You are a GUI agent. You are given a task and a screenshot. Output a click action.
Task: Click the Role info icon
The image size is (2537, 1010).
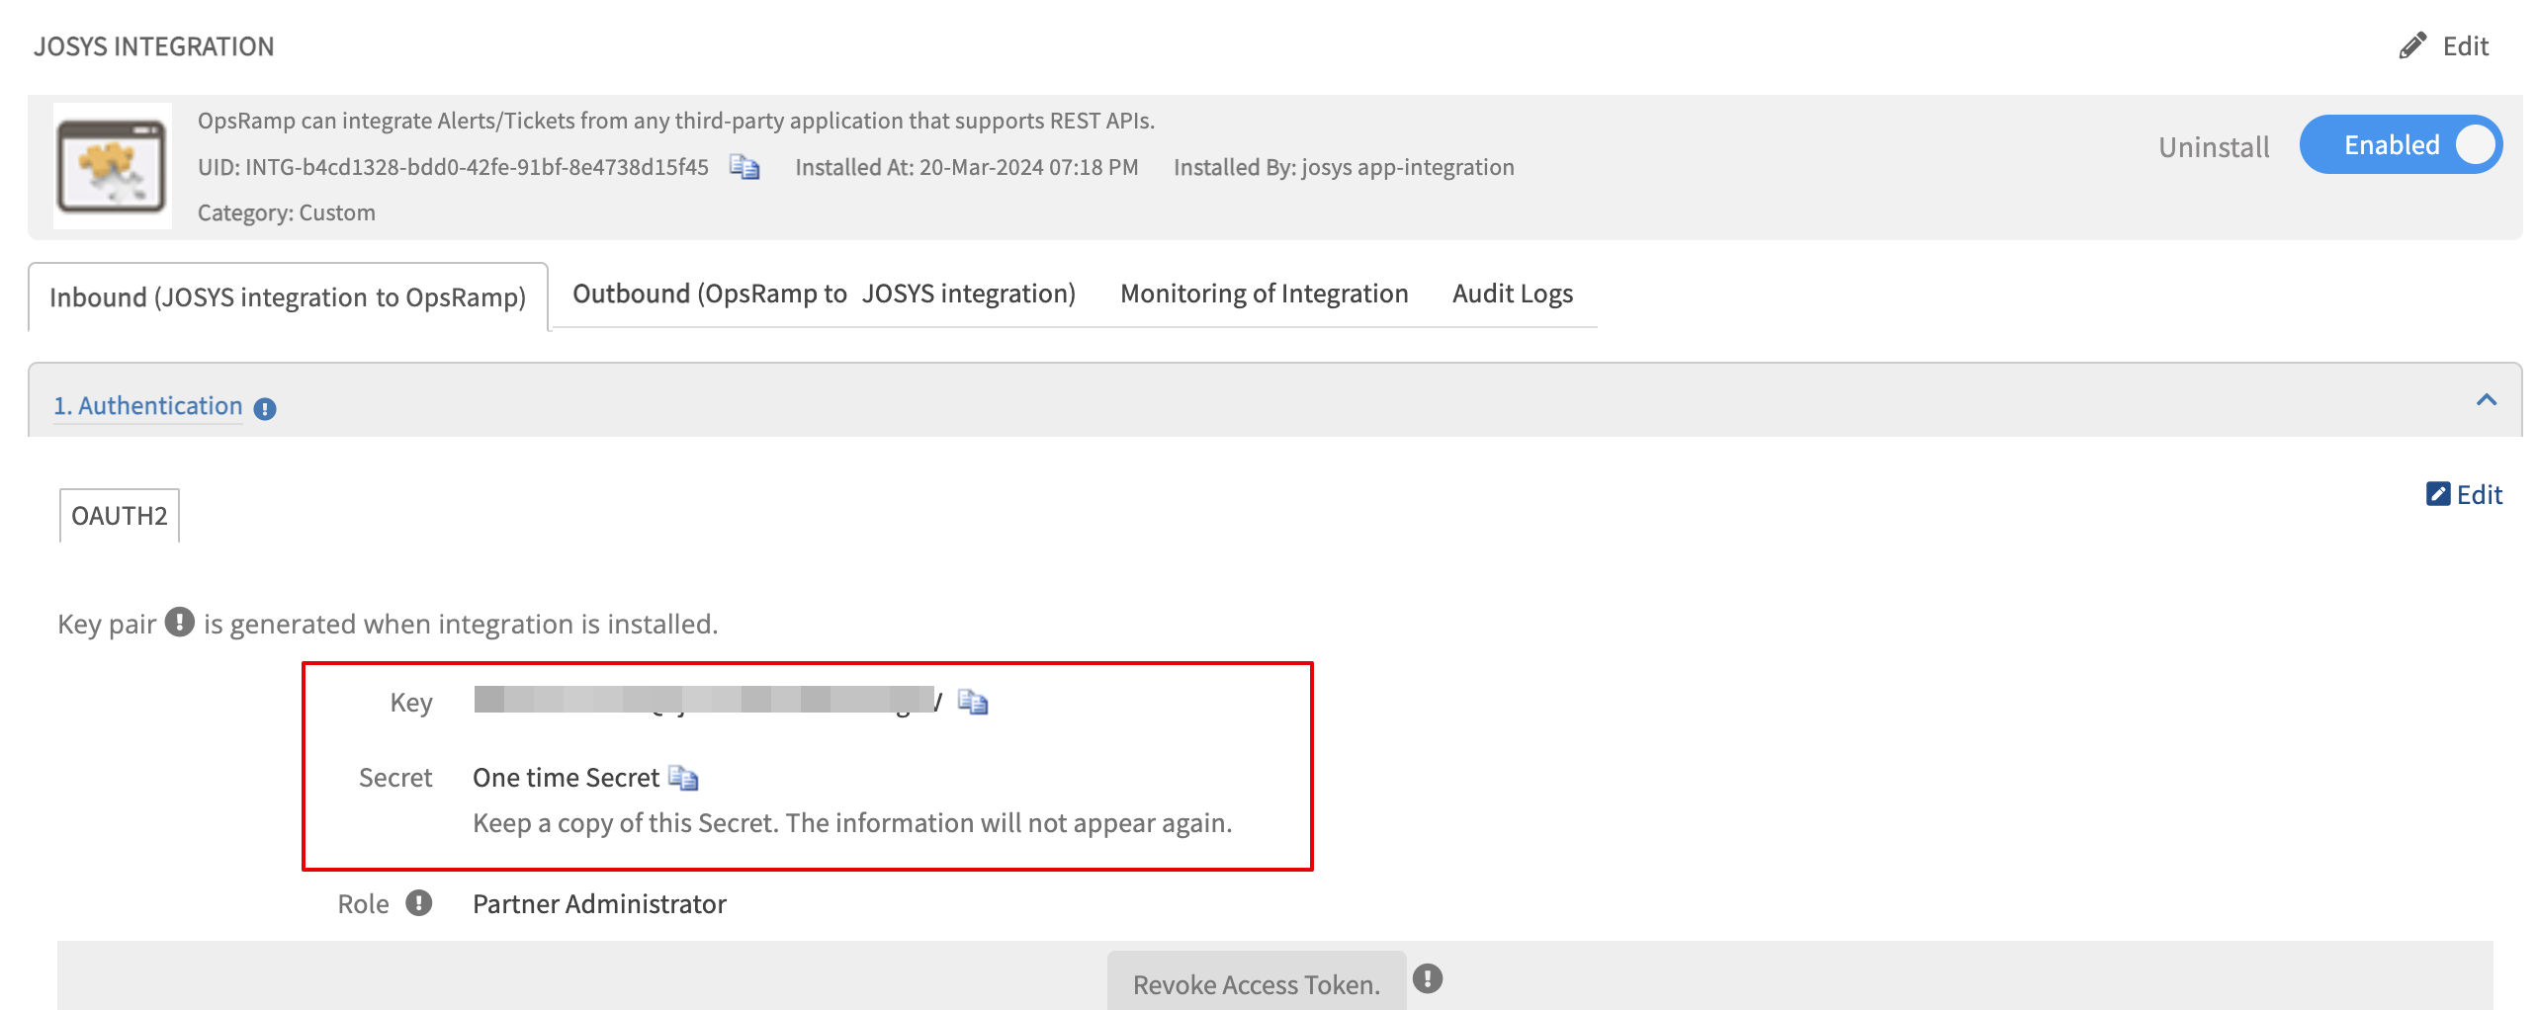tap(419, 903)
